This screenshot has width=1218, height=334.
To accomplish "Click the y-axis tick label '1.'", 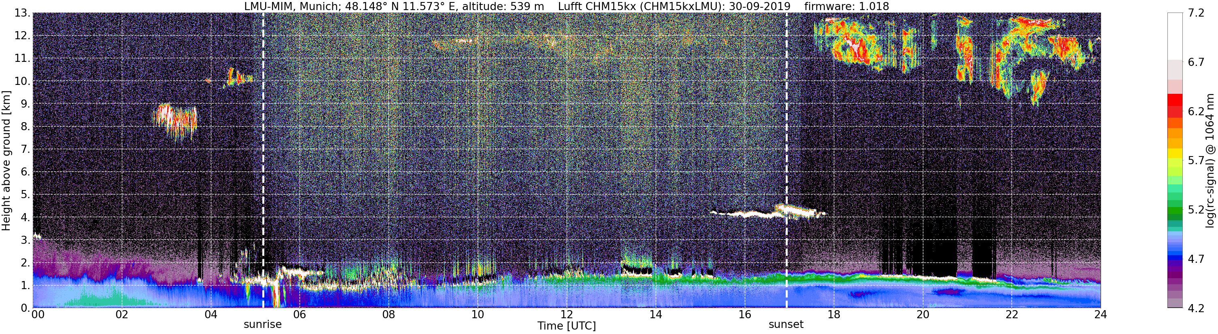I will click(25, 285).
